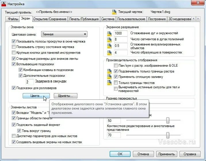206x161 pixels.
Task: Open the 3D моделирование tab
Action: click(x=180, y=19)
